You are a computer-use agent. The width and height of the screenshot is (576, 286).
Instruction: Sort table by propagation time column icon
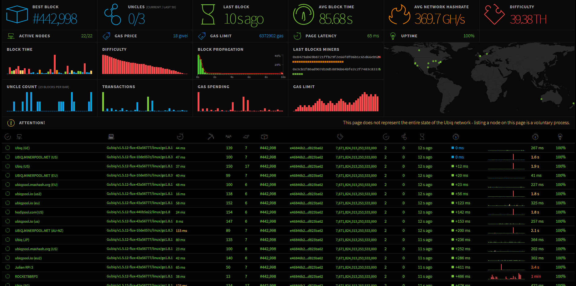pyautogui.click(x=456, y=137)
